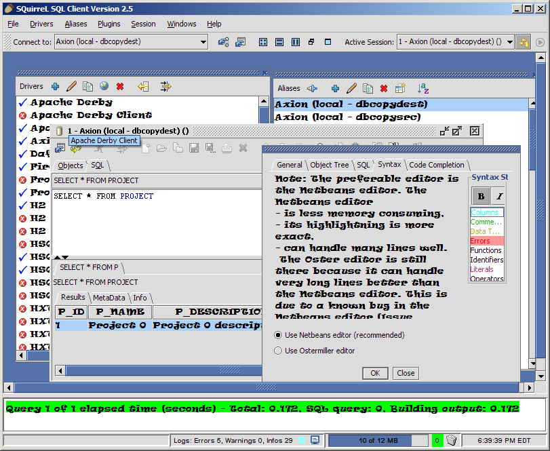Click the connect-to-alias icon in Aliases toolbar

click(312, 88)
